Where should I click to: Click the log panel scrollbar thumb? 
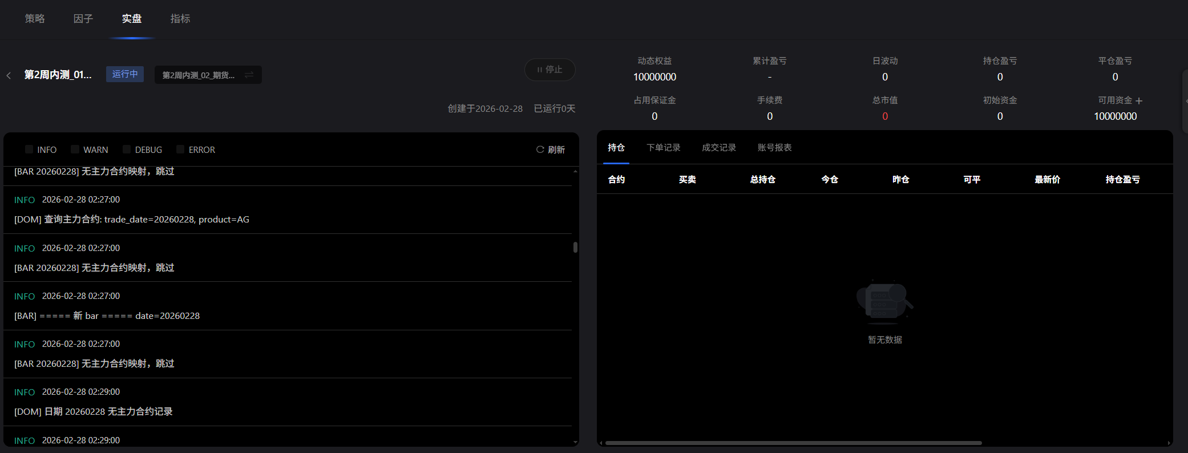point(575,247)
